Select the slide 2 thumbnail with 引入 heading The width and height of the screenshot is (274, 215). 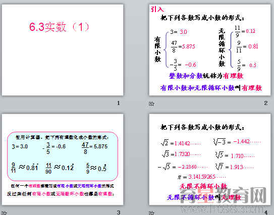coord(210,50)
